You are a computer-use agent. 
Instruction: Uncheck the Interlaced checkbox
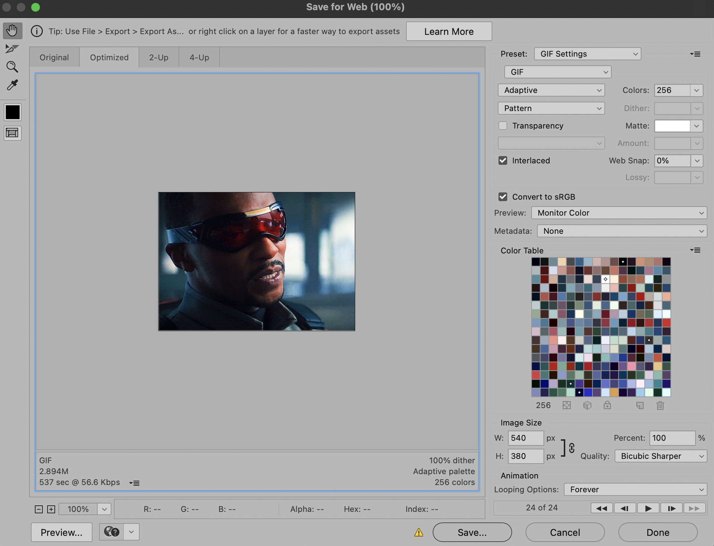coord(503,160)
